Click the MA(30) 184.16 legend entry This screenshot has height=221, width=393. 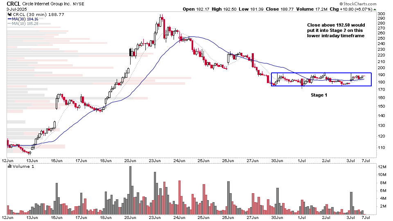click(25, 19)
